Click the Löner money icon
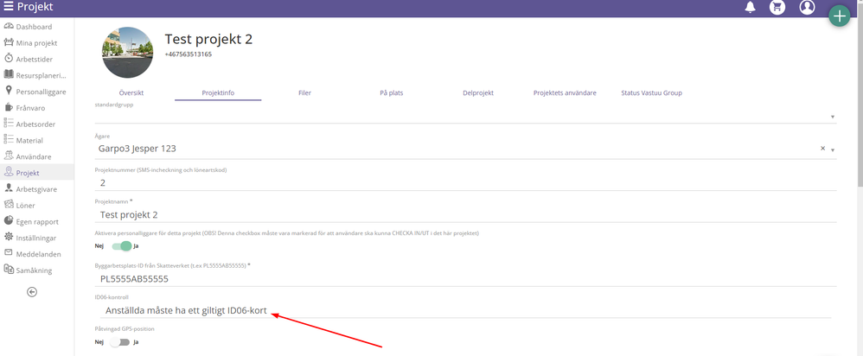 pos(9,206)
